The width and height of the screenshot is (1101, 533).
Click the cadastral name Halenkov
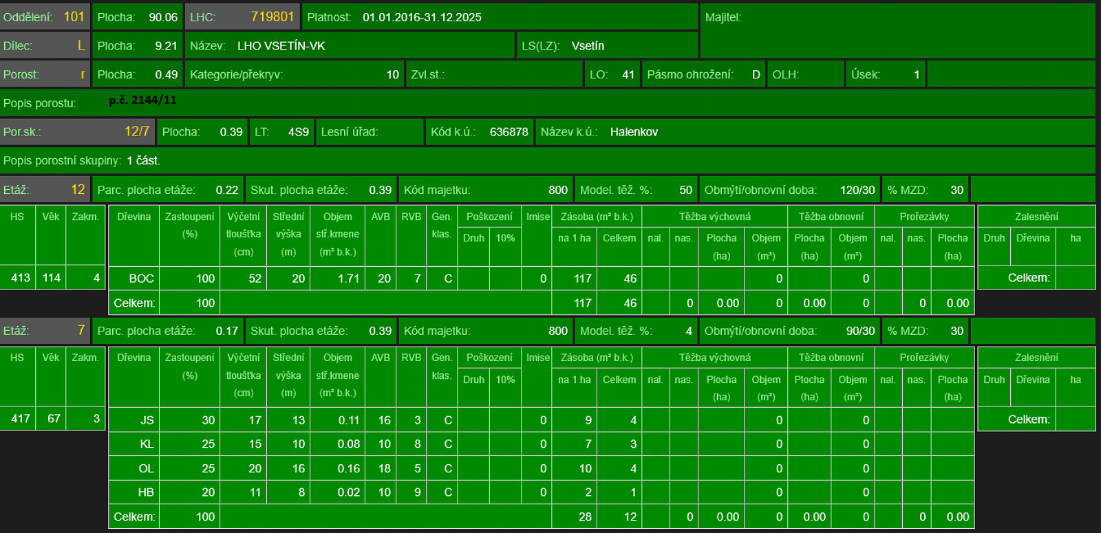pos(634,132)
